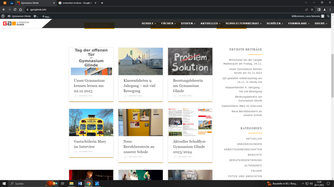Click '+ Neu' in the WordPress admin bar

coord(46,16)
